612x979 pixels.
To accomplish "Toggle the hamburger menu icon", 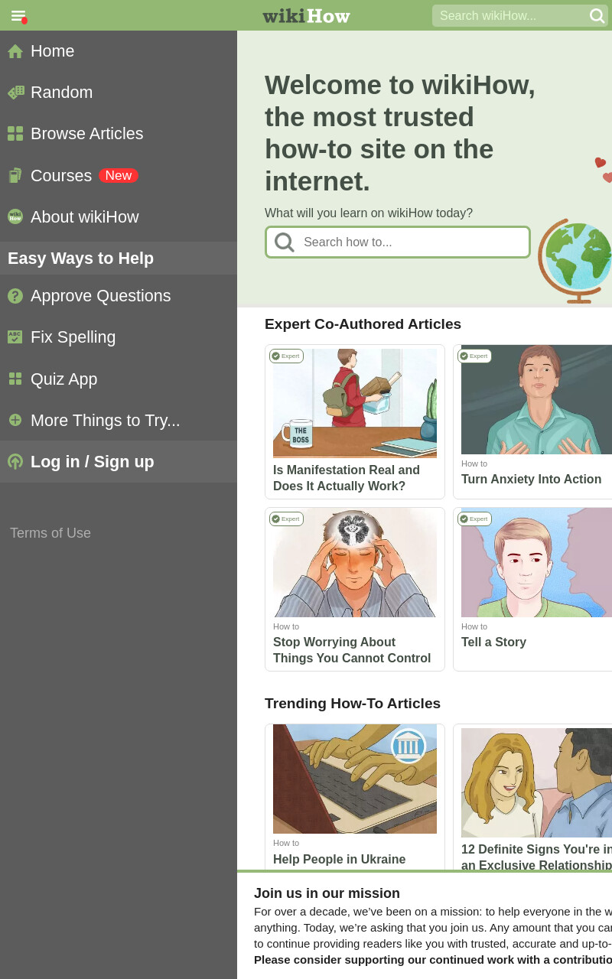I will (x=18, y=15).
